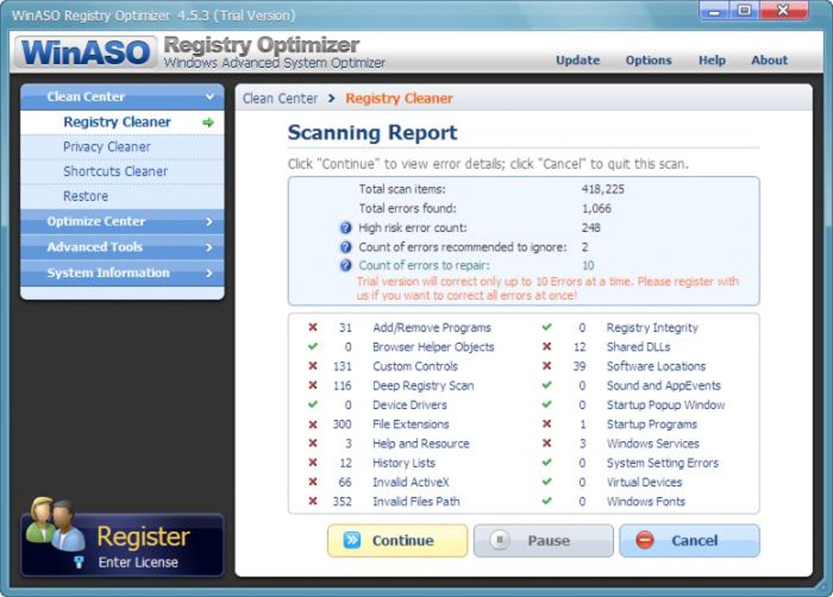Close the WinASO window
Screen dimensions: 833x597
[784, 10]
